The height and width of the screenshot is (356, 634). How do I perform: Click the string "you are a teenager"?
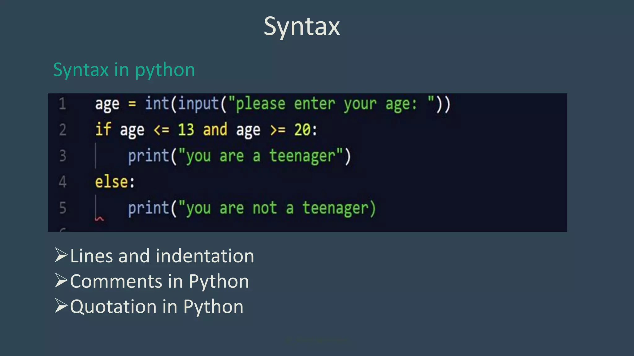pyautogui.click(x=261, y=156)
